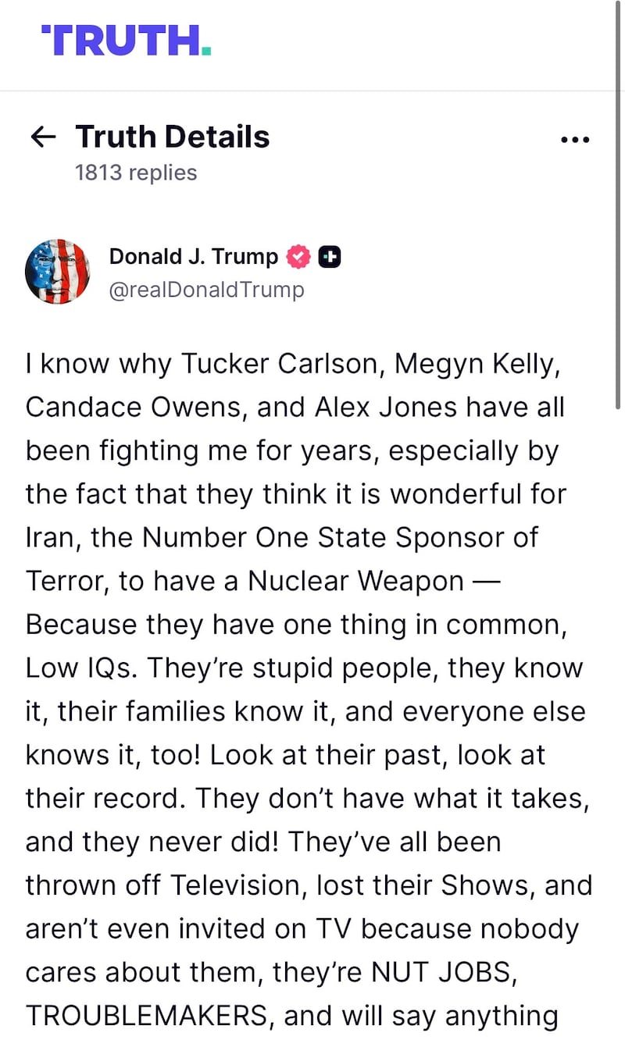Click the words Low IQs in the post
This screenshot has height=1047, width=625.
click(82, 668)
